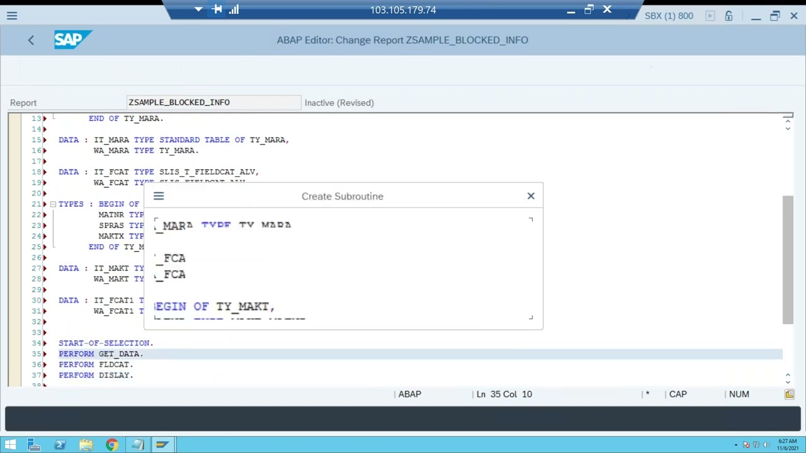This screenshot has width=806, height=453.
Task: Switch to the active SAP GUI taskbar window
Action: [x=163, y=445]
